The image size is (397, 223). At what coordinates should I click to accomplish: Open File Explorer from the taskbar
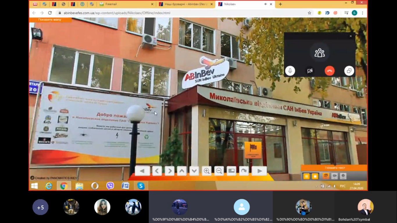79,186
